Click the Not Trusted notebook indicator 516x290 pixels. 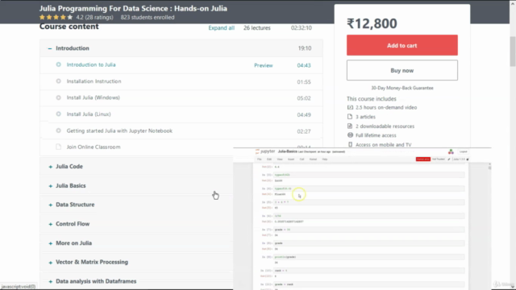coord(439,159)
